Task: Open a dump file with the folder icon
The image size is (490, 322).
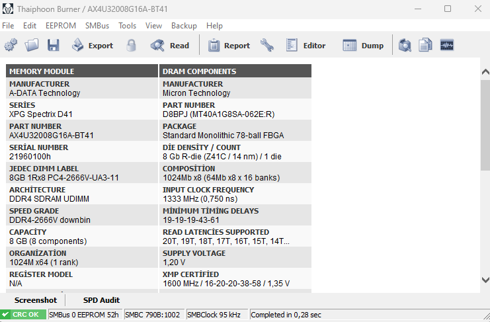Action: click(32, 45)
